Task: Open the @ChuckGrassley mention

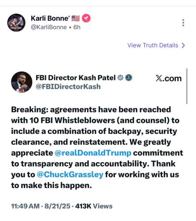Action: (70, 175)
